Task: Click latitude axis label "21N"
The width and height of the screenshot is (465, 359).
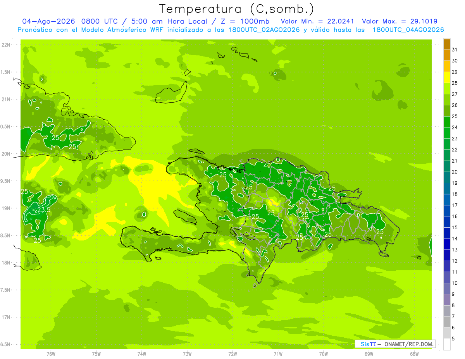Action: click(x=5, y=99)
